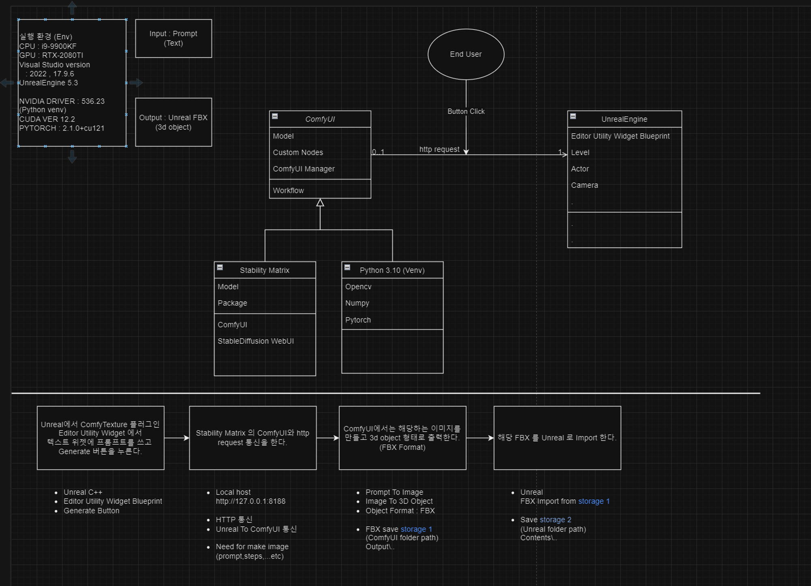Click the upward connection arrow above the Env box
This screenshot has height=586, width=811.
click(x=72, y=7)
